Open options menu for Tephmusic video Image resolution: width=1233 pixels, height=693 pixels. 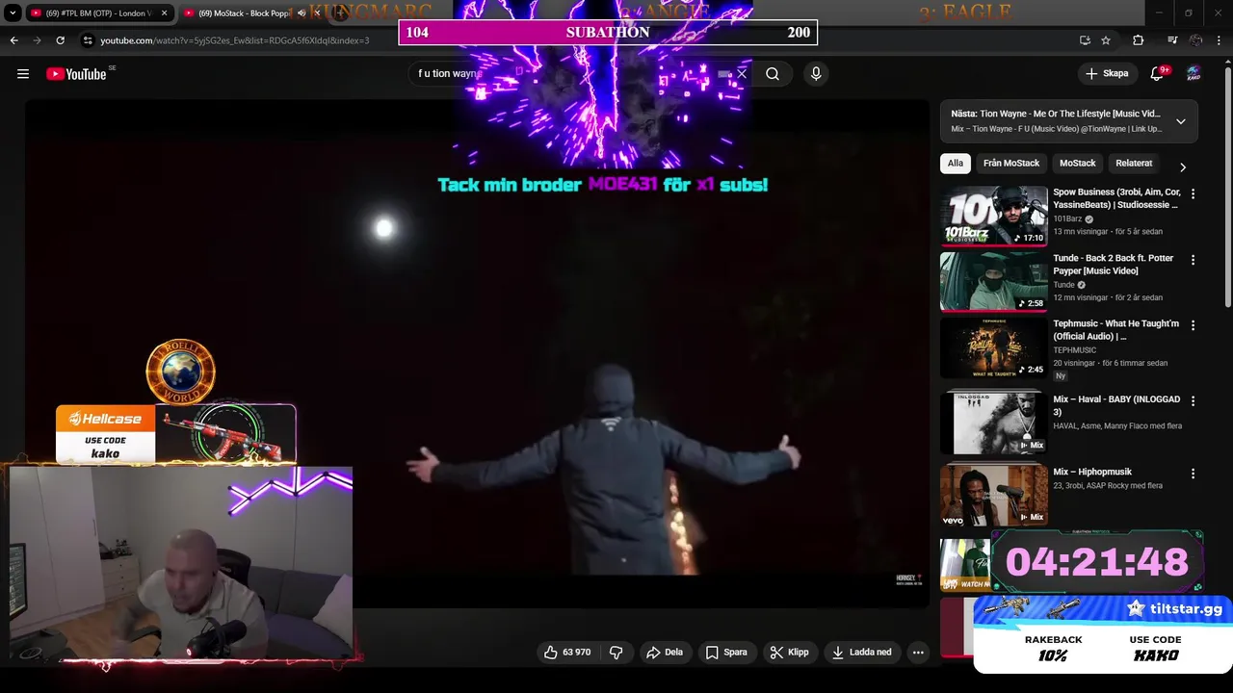click(1193, 325)
